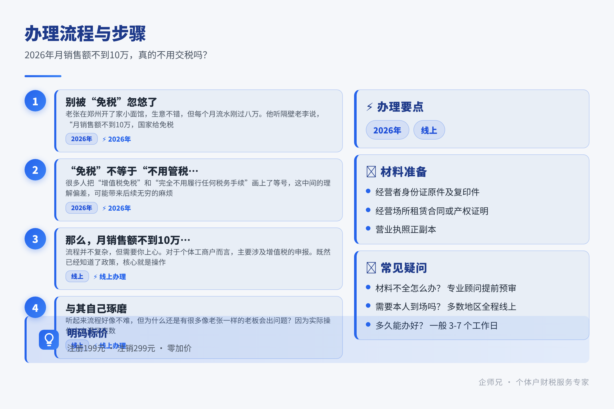Click the lightbulb icon beside 明码标价
The height and width of the screenshot is (409, 614).
(x=49, y=340)
